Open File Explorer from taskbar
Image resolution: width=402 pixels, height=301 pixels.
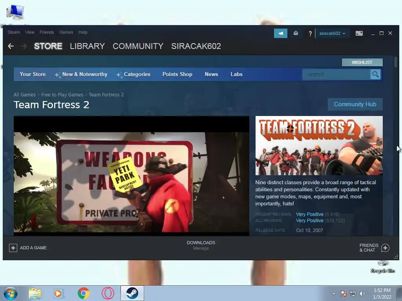(x=35, y=294)
